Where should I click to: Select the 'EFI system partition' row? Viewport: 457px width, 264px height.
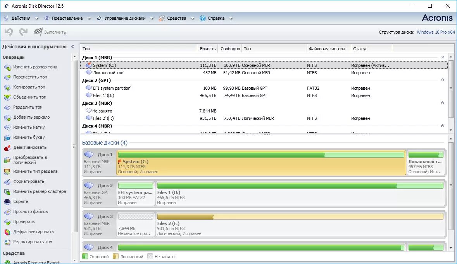click(264, 88)
